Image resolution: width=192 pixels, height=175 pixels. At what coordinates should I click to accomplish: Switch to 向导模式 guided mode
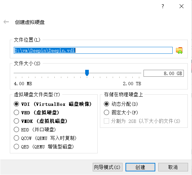coord(107,167)
